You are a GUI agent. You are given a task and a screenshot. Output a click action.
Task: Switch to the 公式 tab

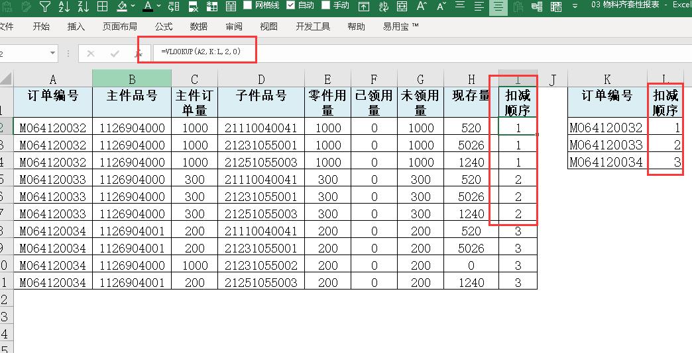(x=164, y=26)
